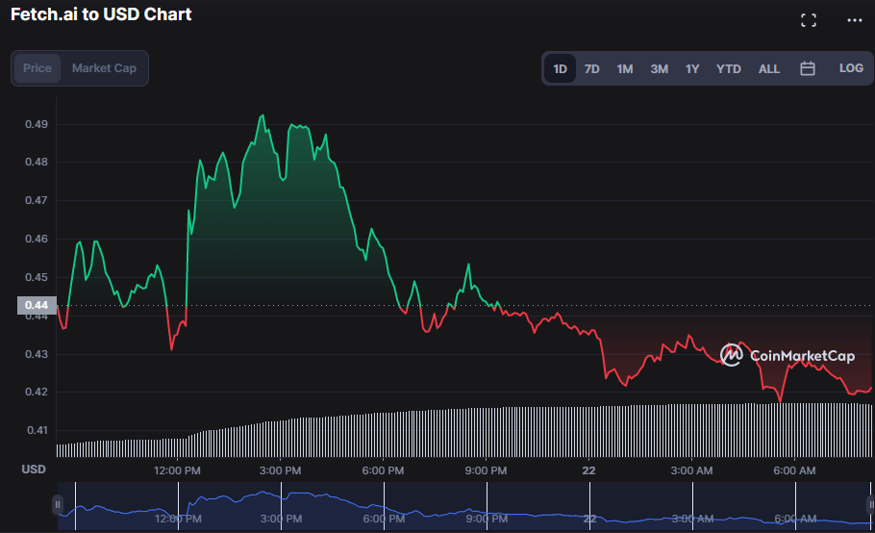Image resolution: width=875 pixels, height=533 pixels.
Task: Select the 7D time range
Action: tap(592, 68)
